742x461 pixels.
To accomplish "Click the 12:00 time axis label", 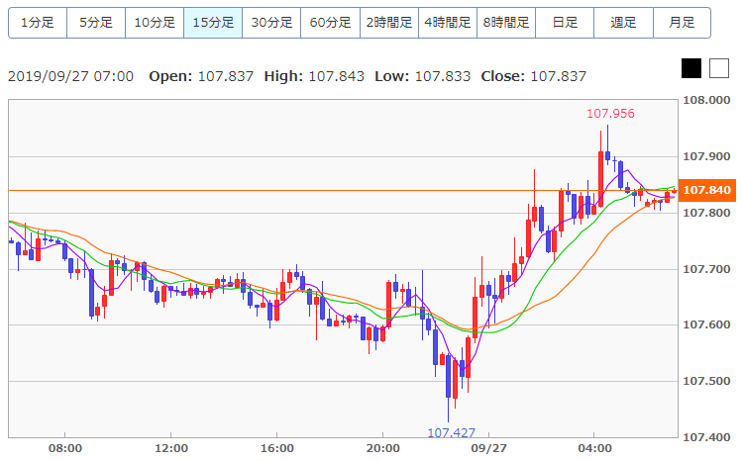I will coord(171,448).
